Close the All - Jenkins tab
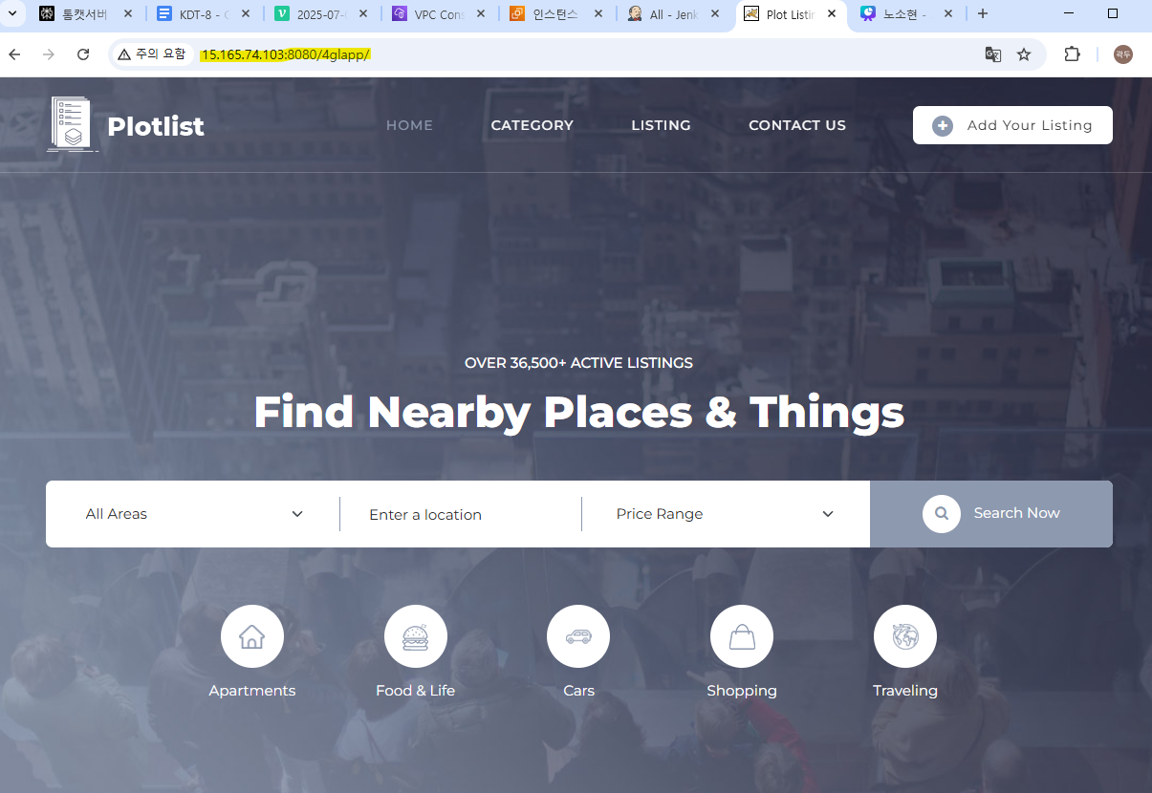The width and height of the screenshot is (1152, 793). 716,14
